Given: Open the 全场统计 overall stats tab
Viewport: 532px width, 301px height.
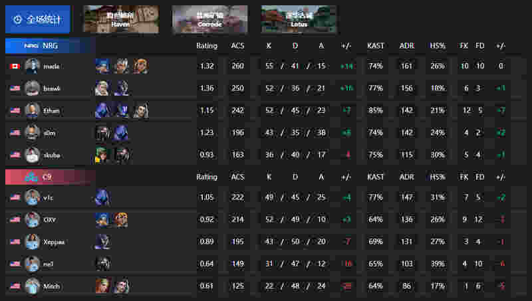Looking at the screenshot, I should [38, 19].
